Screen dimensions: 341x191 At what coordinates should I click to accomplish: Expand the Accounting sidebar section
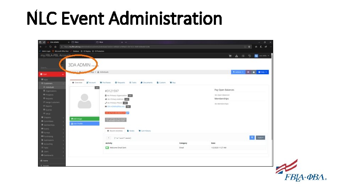pos(52,144)
